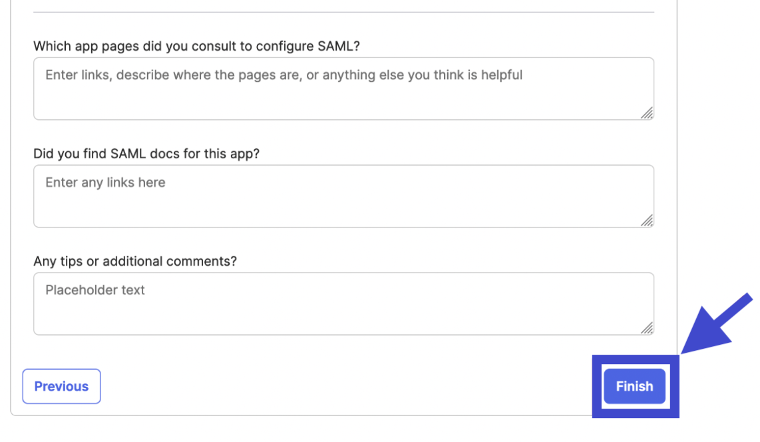Go back with the Previous button
Image resolution: width=760 pixels, height=442 pixels.
[61, 387]
